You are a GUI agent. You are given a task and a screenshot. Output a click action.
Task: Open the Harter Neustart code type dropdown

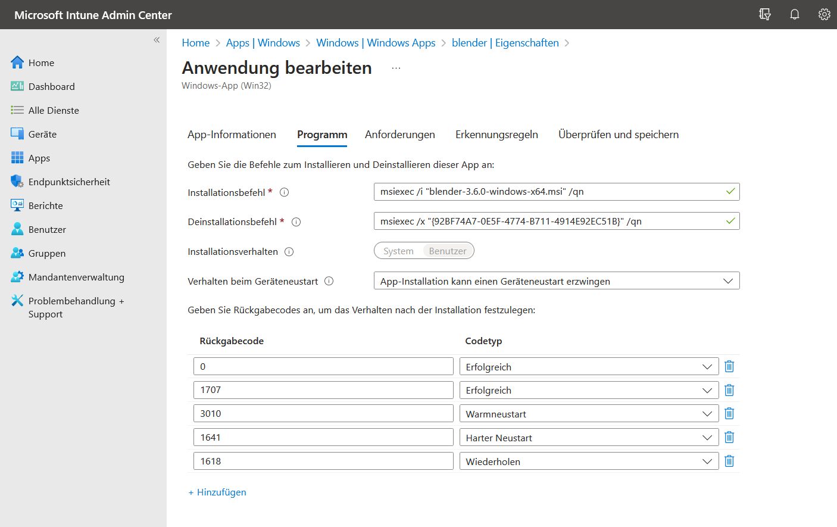coord(589,438)
